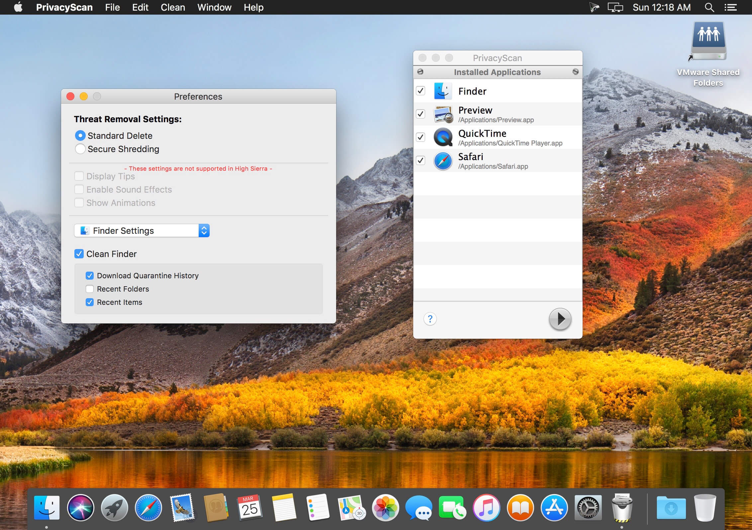Viewport: 752px width, 530px height.
Task: Open the Window menu
Action: [x=214, y=7]
